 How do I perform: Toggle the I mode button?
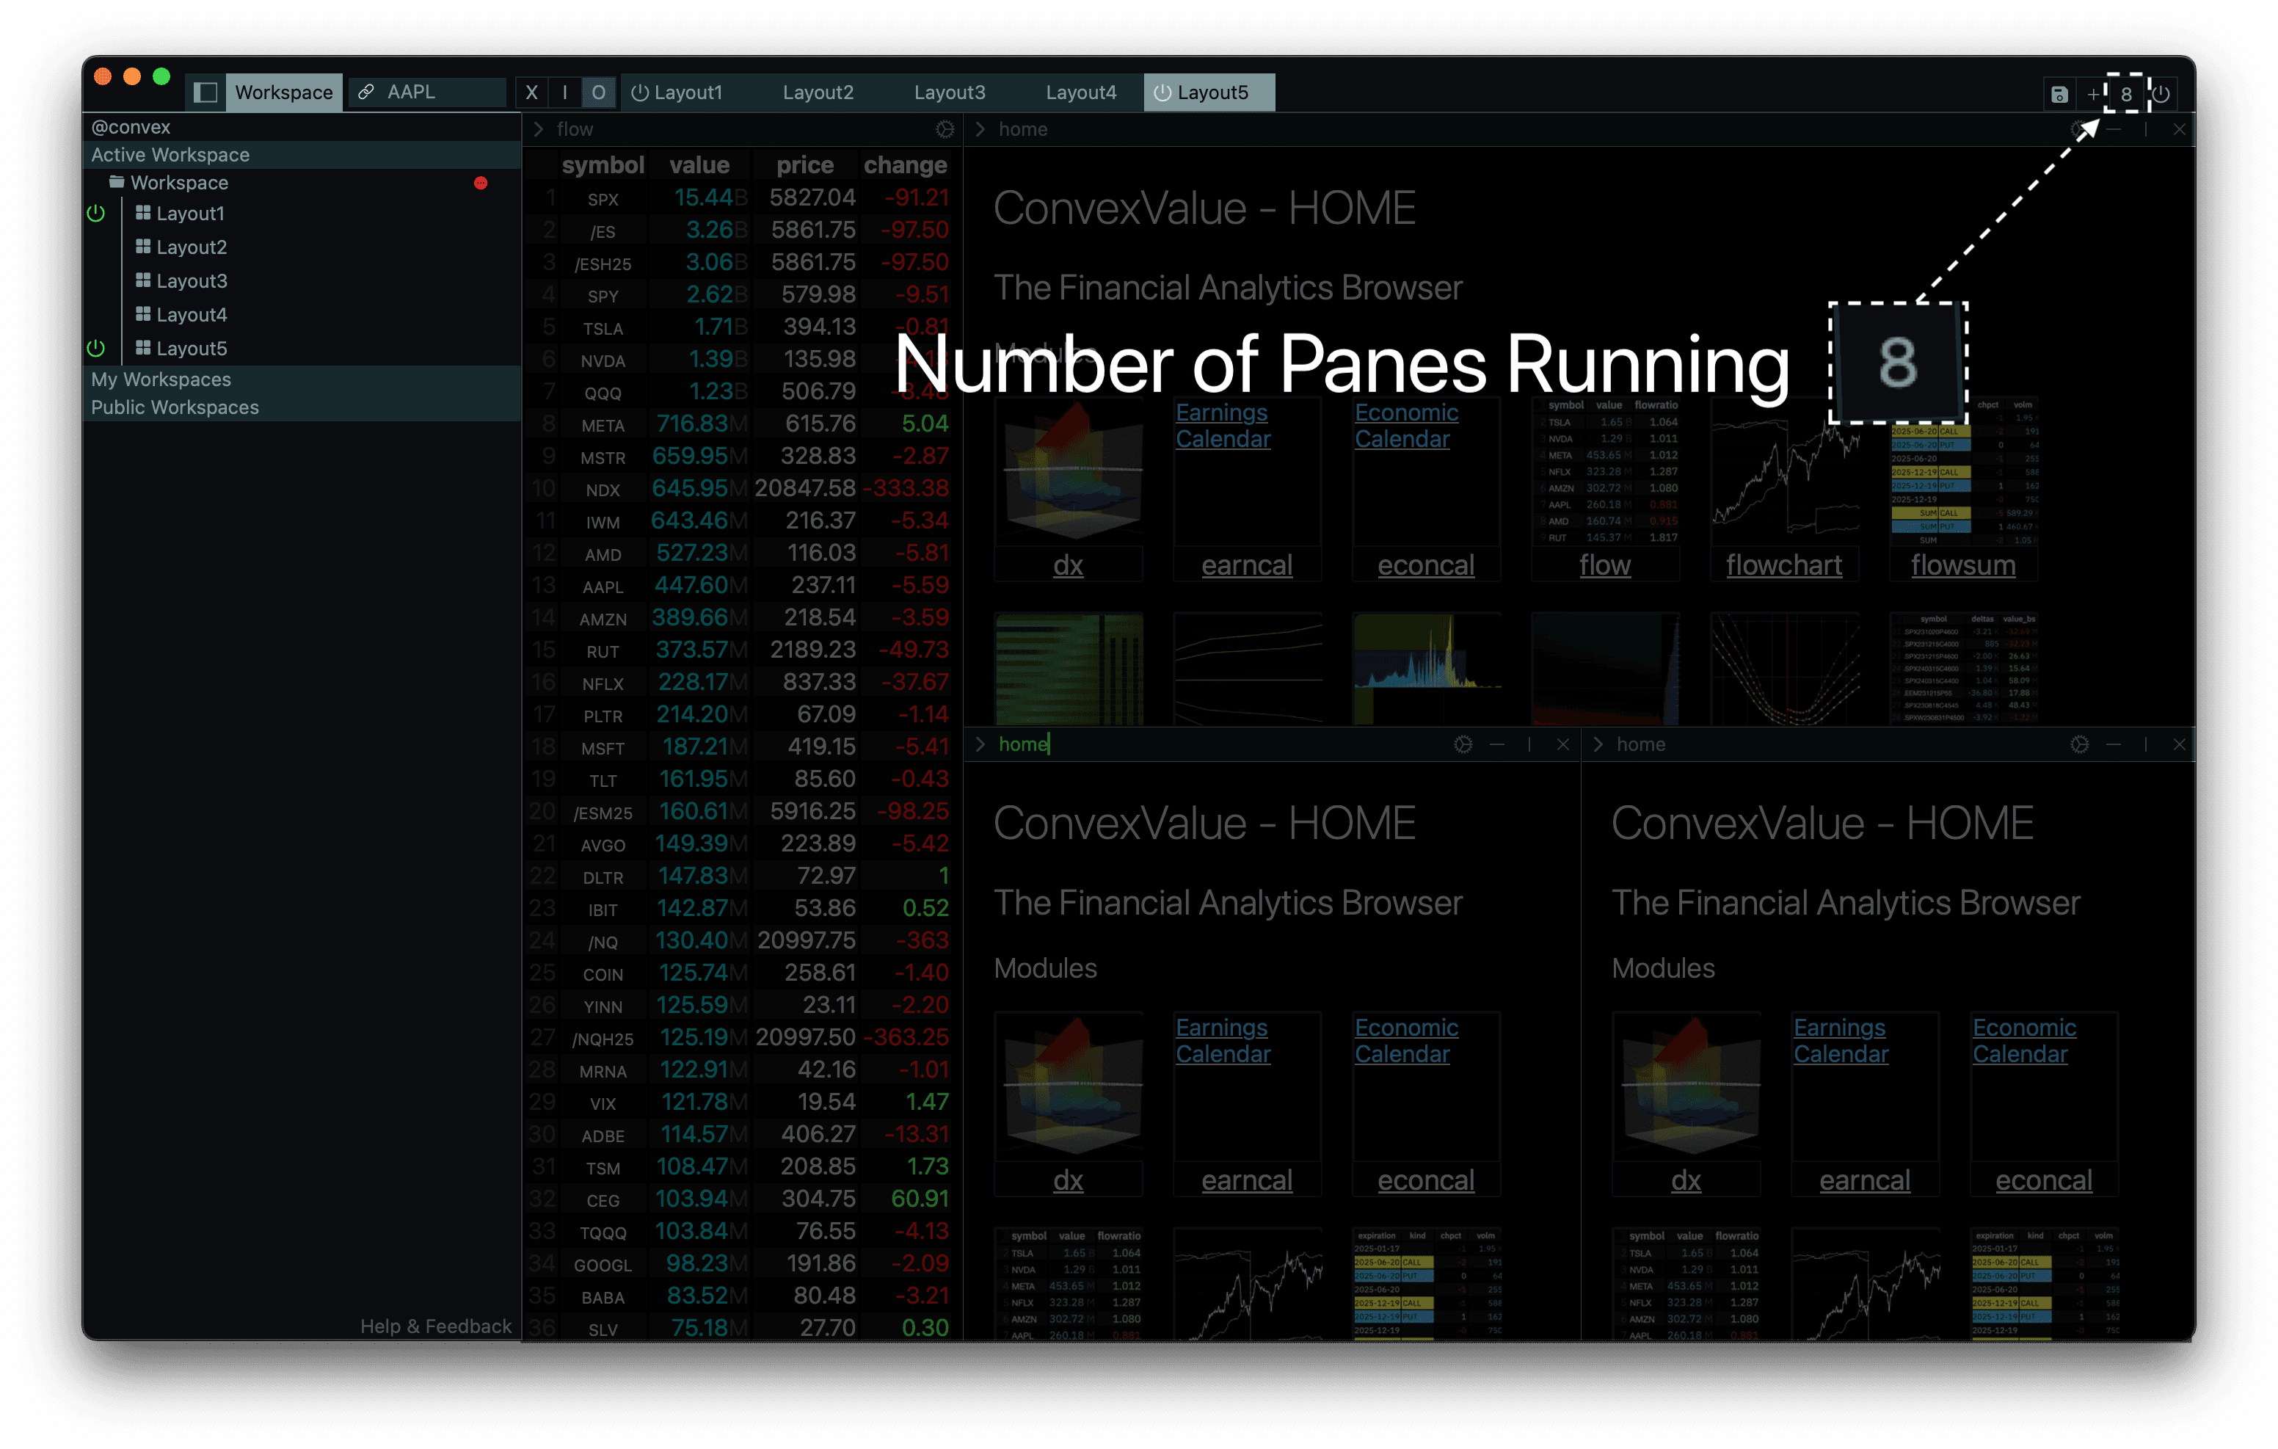click(x=565, y=92)
